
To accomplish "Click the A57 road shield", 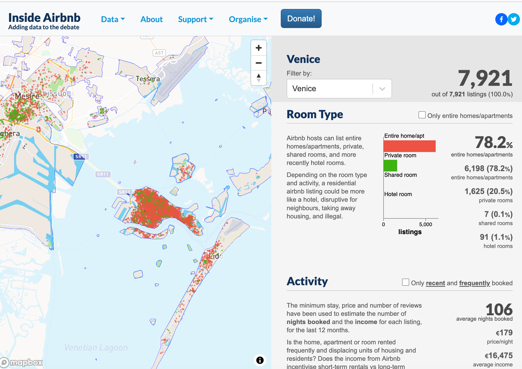I will point(159,53).
